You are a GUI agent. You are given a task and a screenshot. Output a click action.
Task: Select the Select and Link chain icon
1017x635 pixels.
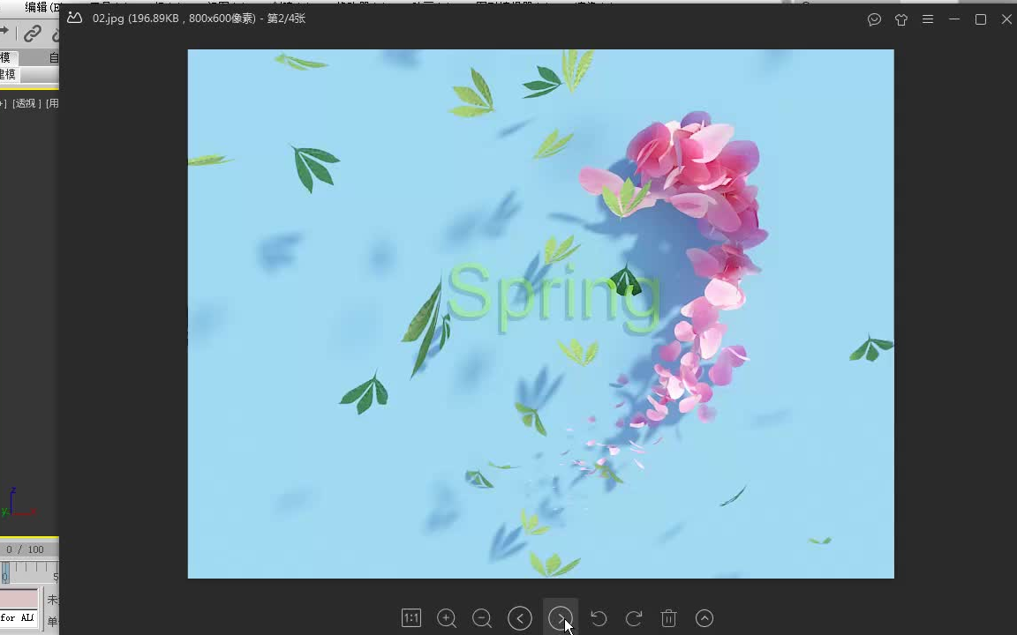pyautogui.click(x=33, y=34)
